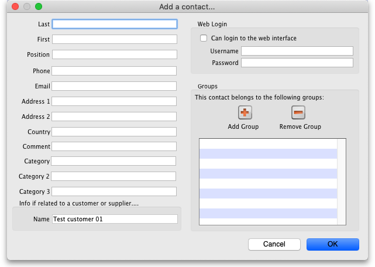This screenshot has width=375, height=267.
Task: Select the Category 2 field
Action: point(114,176)
